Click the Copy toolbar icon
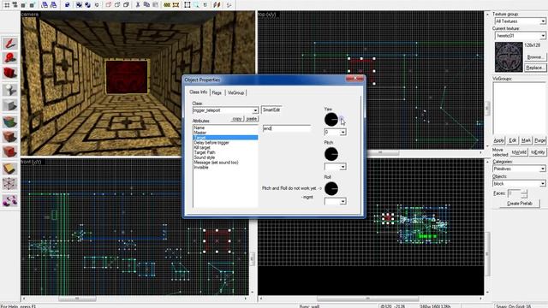 coord(146,4)
